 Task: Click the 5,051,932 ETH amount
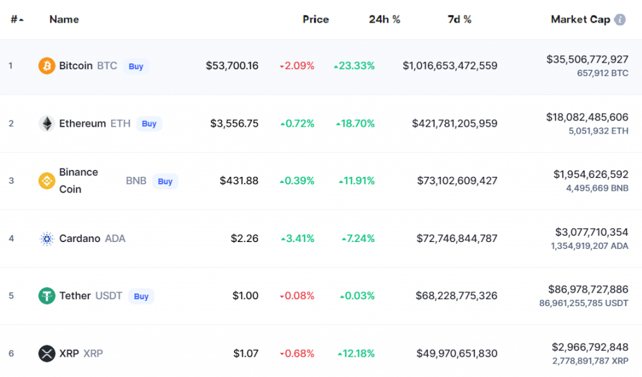[x=599, y=131]
